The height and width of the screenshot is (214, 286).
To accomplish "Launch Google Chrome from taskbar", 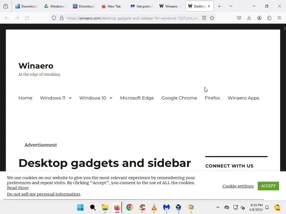I will 130,207.
